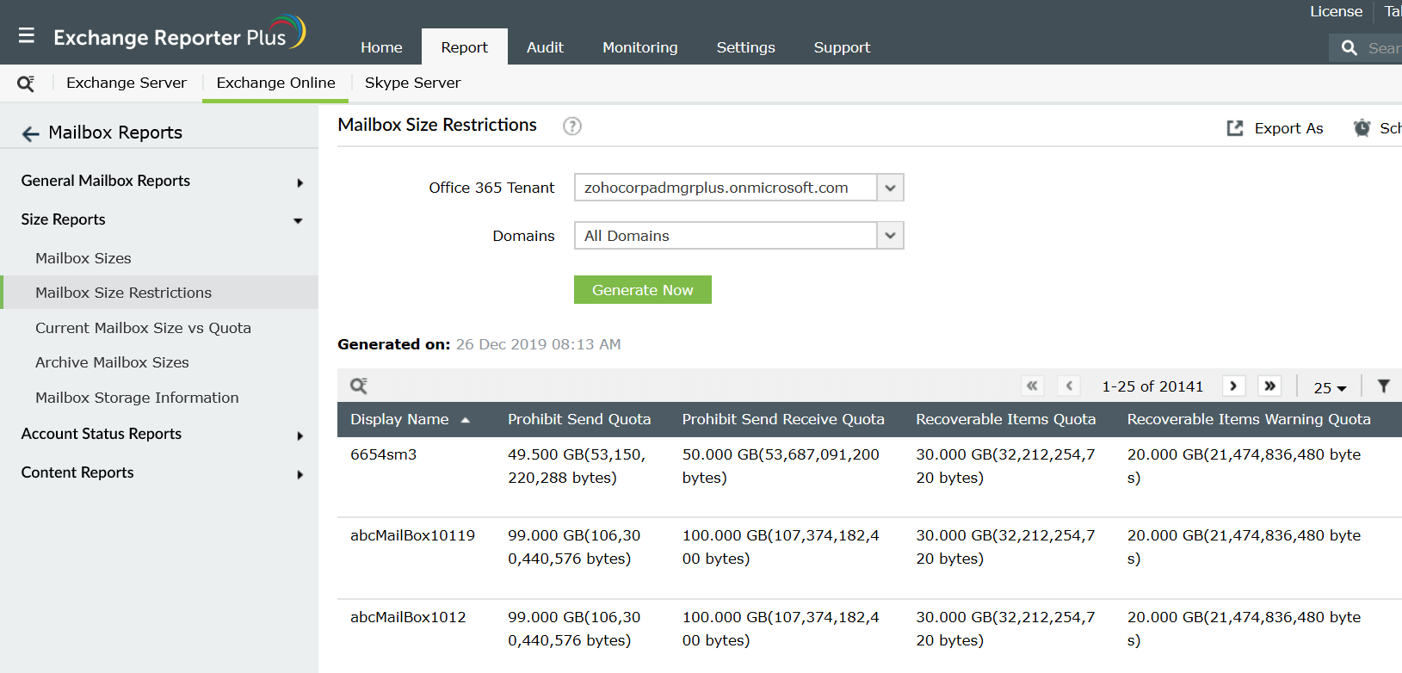
Task: Select the abcMailBox10119 display name cell
Action: 412,535
